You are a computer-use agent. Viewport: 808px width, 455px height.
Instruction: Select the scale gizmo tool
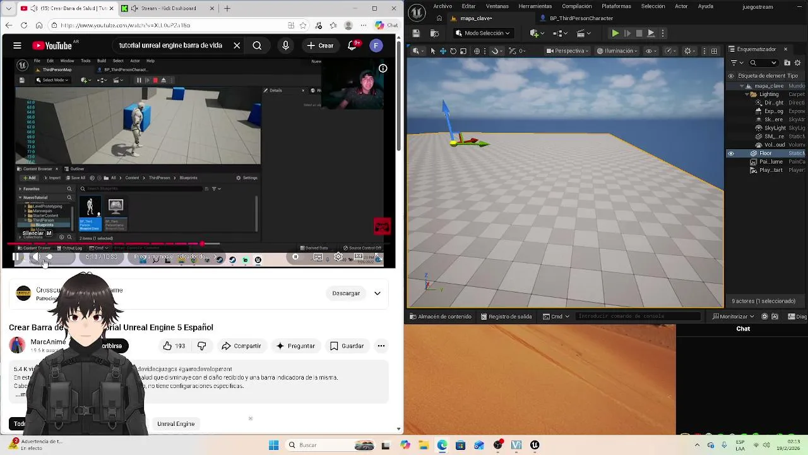point(463,51)
